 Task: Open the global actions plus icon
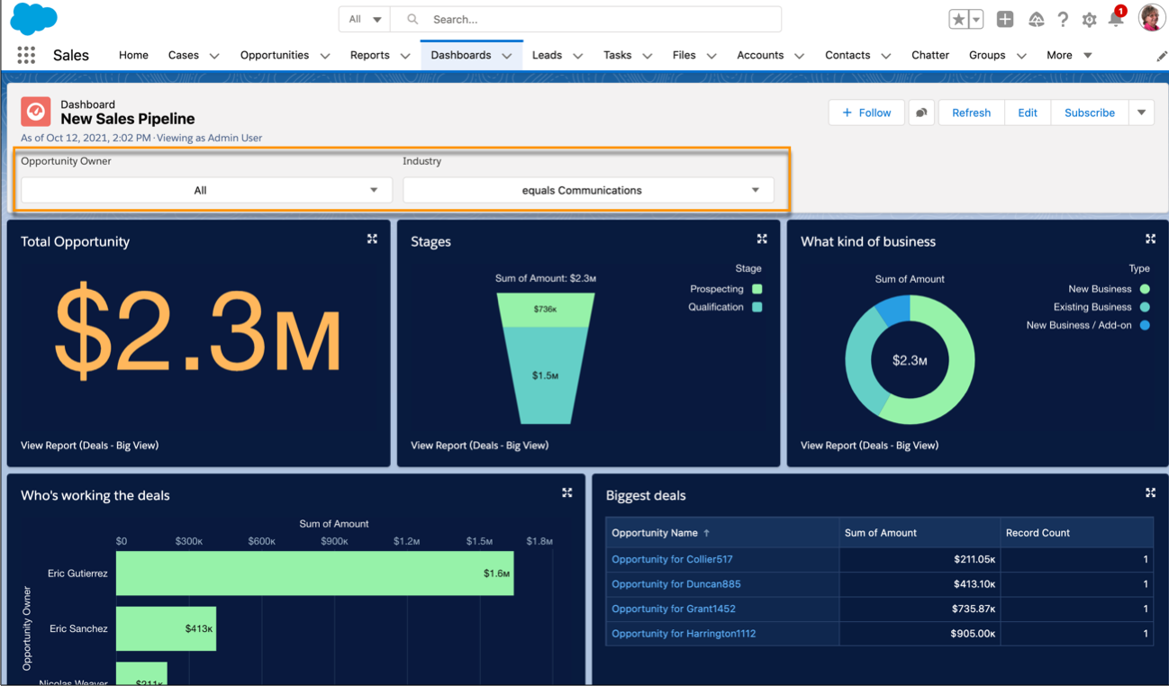pyautogui.click(x=1003, y=18)
